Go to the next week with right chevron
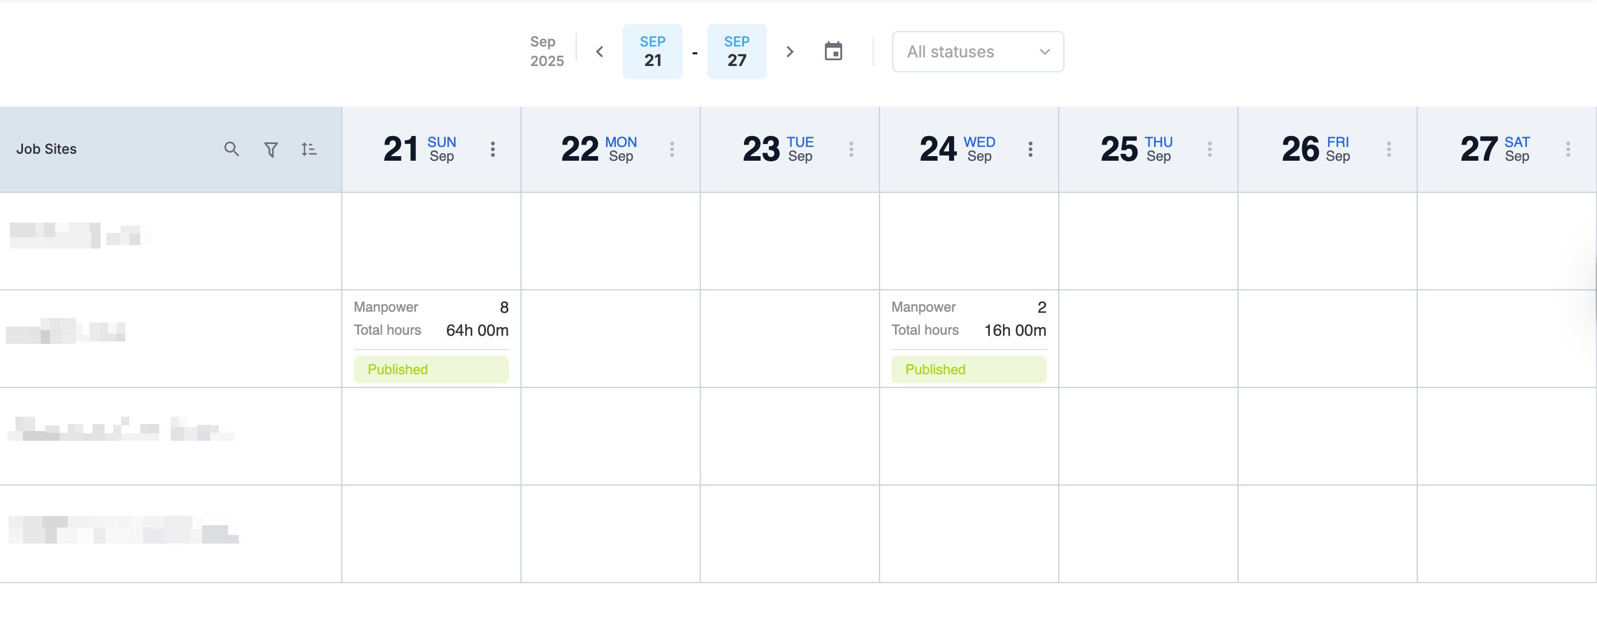This screenshot has height=644, width=1597. coord(789,52)
